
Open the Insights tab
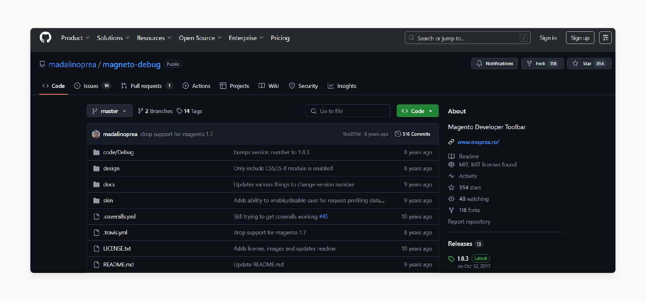[342, 86]
